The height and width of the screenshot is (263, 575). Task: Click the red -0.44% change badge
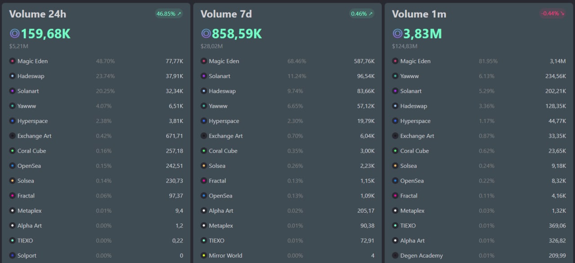[553, 13]
